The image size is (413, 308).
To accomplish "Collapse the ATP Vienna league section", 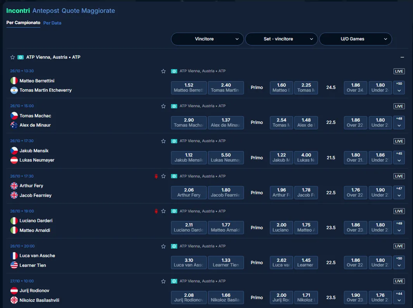I will (402, 57).
